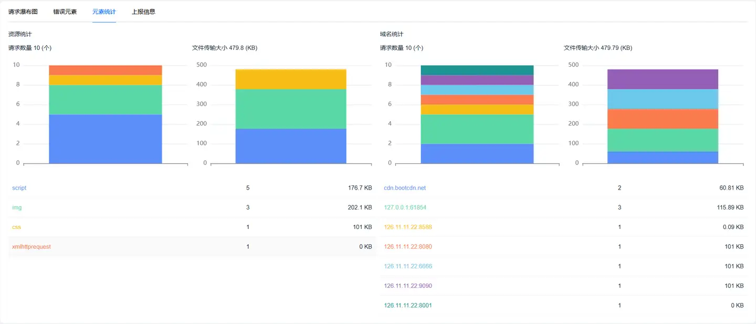Screen dimensions: 756x324
Task: Click teal top segment in domain request chart
Action: click(477, 70)
